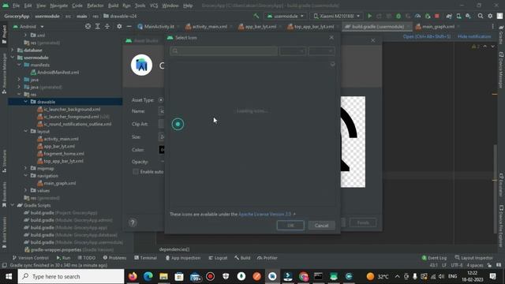The height and width of the screenshot is (284, 505).
Task: Click the Make Project hammer icon
Action: pos(256,16)
